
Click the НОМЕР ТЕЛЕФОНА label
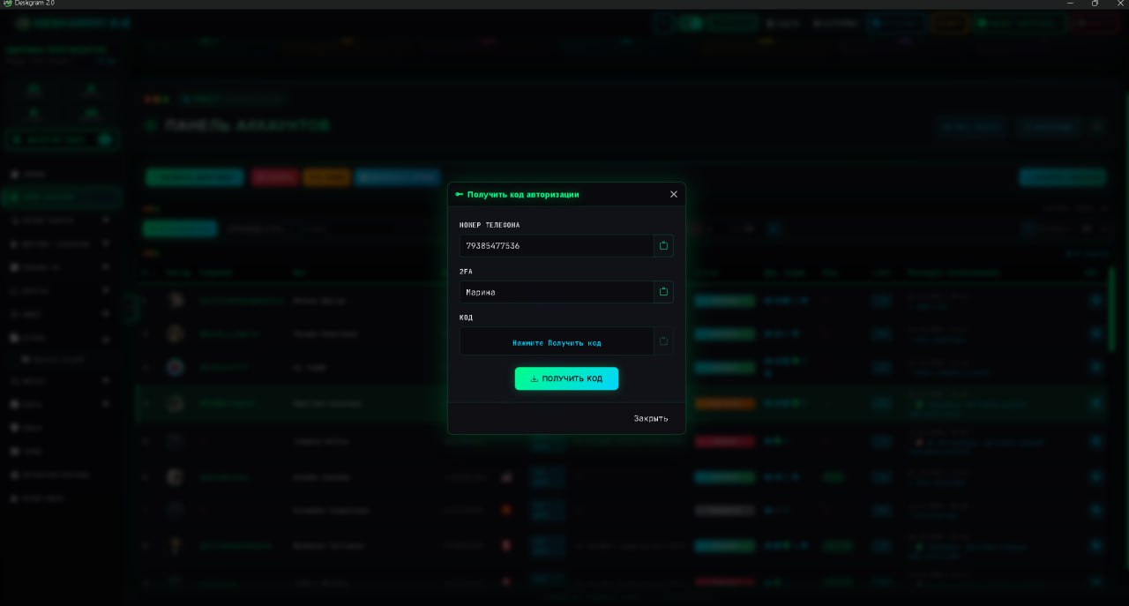pyautogui.click(x=490, y=225)
